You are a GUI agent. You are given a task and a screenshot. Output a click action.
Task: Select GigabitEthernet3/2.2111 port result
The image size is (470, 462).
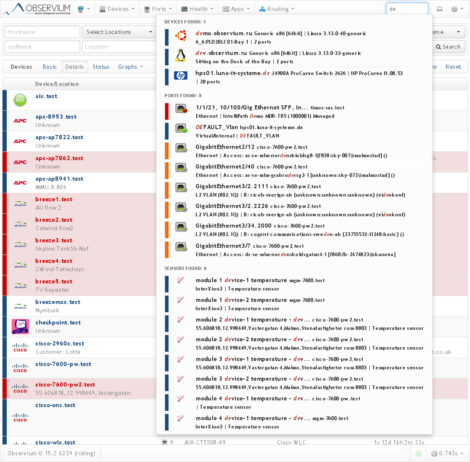click(294, 191)
